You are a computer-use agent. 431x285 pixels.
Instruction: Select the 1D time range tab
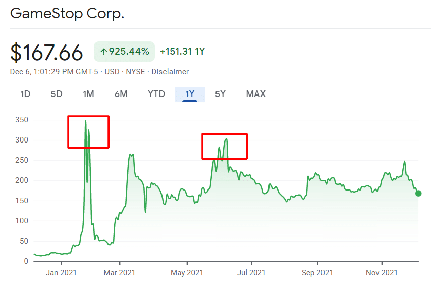tap(25, 94)
